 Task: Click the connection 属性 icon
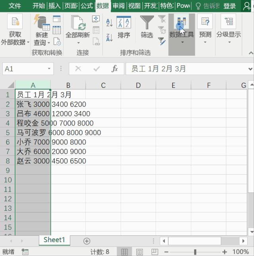point(96,30)
